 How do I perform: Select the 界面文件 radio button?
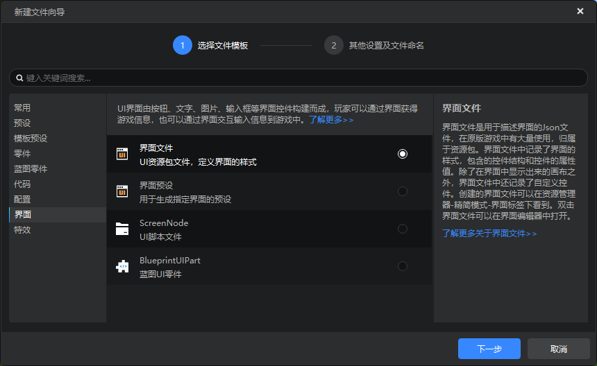pyautogui.click(x=403, y=154)
